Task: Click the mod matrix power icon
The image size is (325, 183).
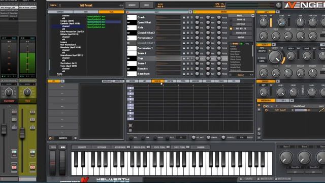Action: [259, 105]
